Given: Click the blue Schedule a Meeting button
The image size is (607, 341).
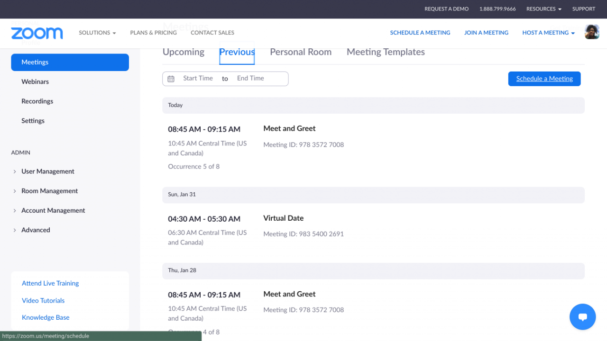Looking at the screenshot, I should pyautogui.click(x=544, y=79).
